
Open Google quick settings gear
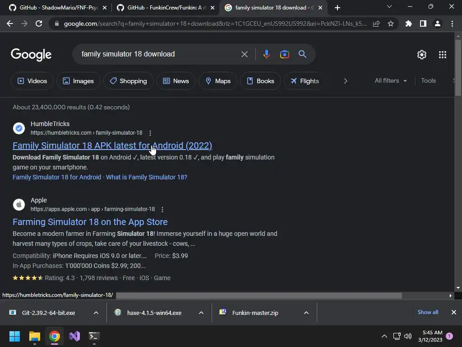(422, 55)
